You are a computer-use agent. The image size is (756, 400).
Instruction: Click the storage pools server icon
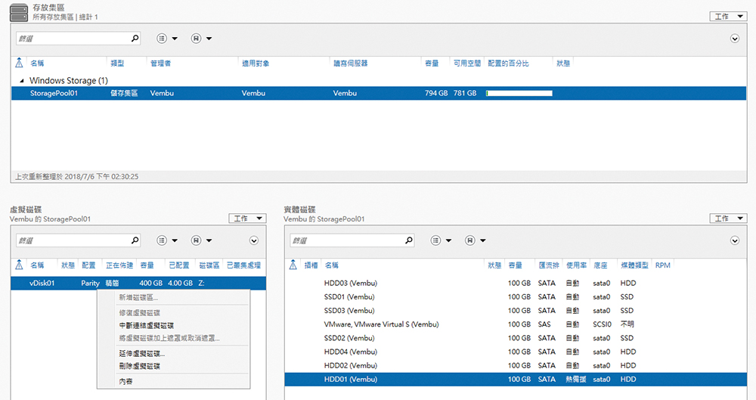19,13
